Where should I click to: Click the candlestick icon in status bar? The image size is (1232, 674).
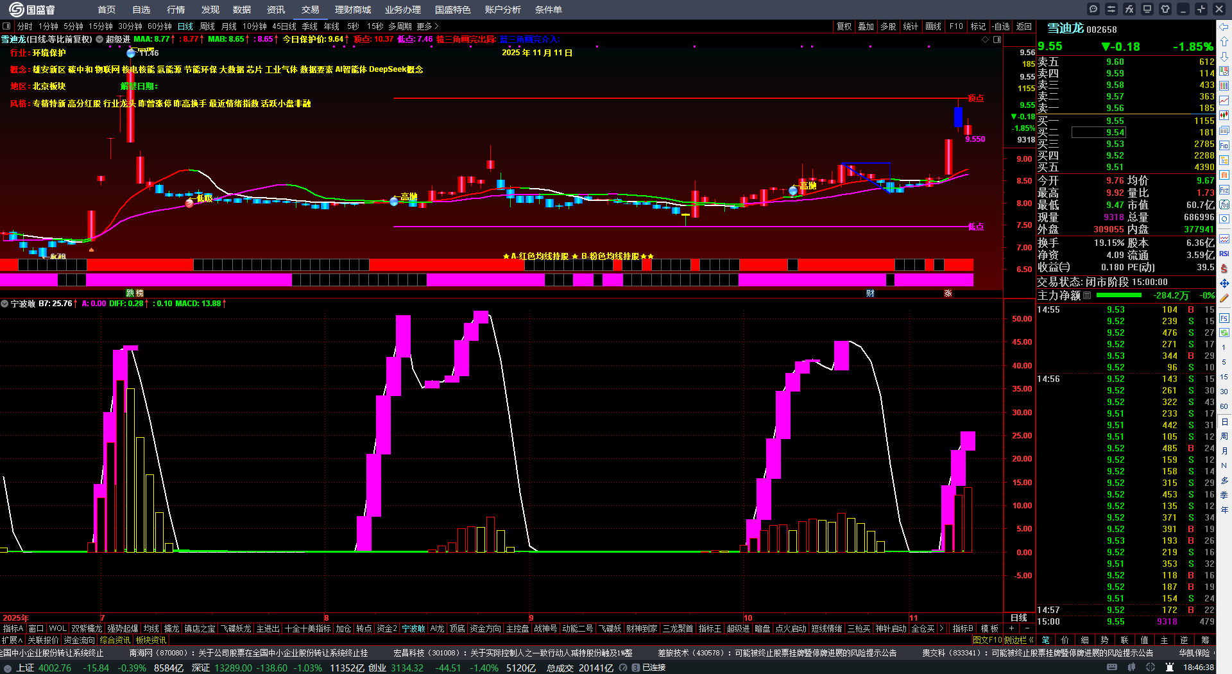[x=1131, y=668]
